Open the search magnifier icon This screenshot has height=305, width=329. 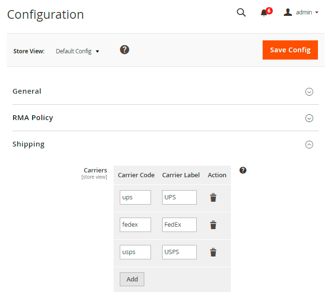[x=241, y=12]
